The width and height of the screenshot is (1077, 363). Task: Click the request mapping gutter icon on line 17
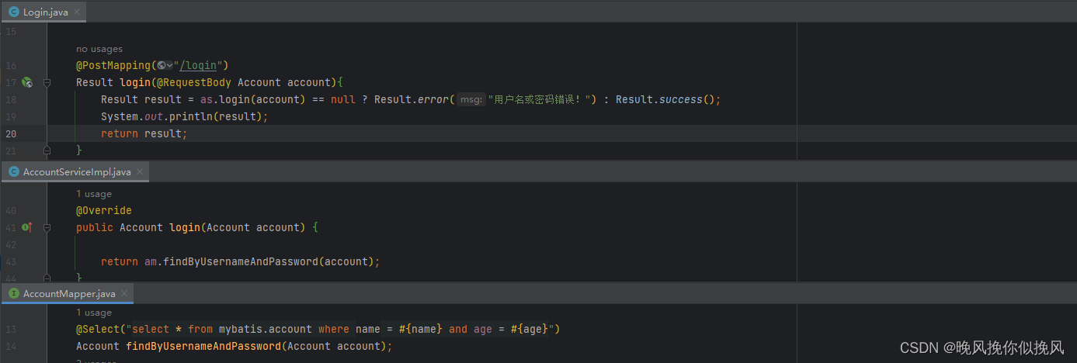coord(26,82)
